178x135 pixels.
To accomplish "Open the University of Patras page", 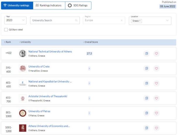I will (x=39, y=111).
